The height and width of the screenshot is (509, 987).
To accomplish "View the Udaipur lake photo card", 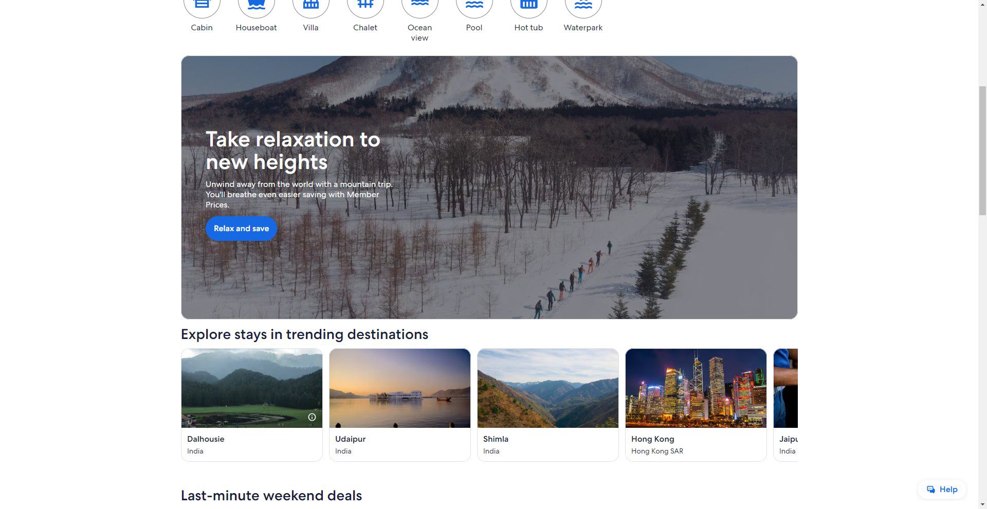I will tap(399, 388).
